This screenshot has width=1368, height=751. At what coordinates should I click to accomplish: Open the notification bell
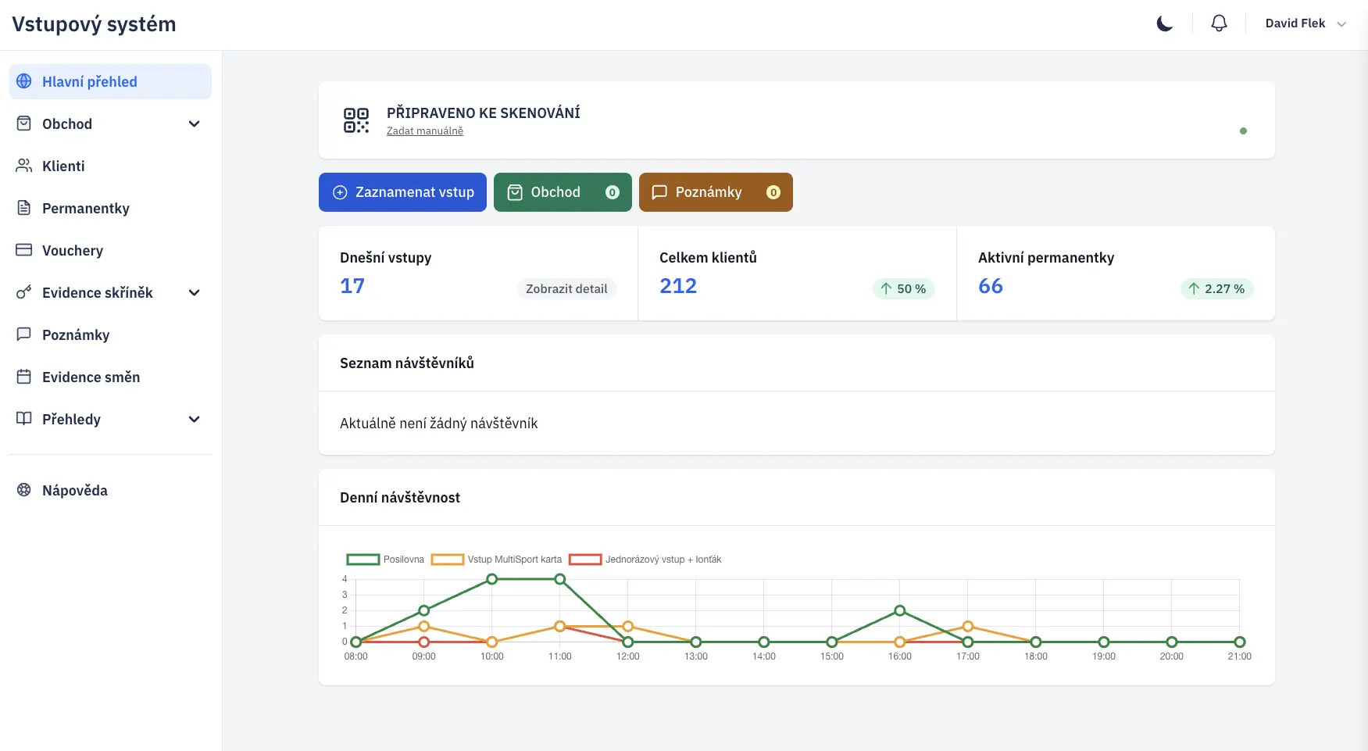coord(1219,23)
